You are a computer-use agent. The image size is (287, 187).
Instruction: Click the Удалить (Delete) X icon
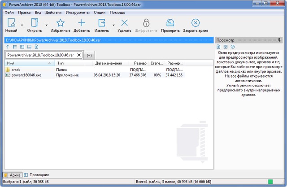click(124, 23)
